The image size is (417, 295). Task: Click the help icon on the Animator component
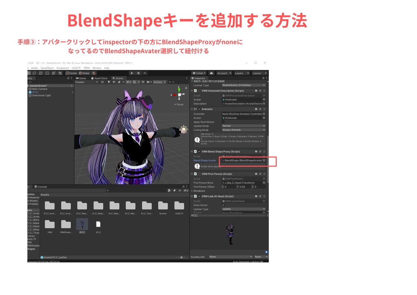pos(256,109)
